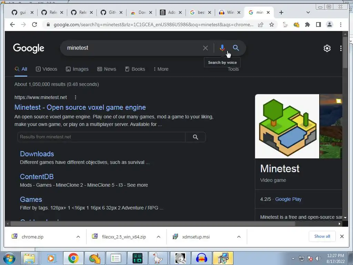Expand More search categories

[161, 69]
